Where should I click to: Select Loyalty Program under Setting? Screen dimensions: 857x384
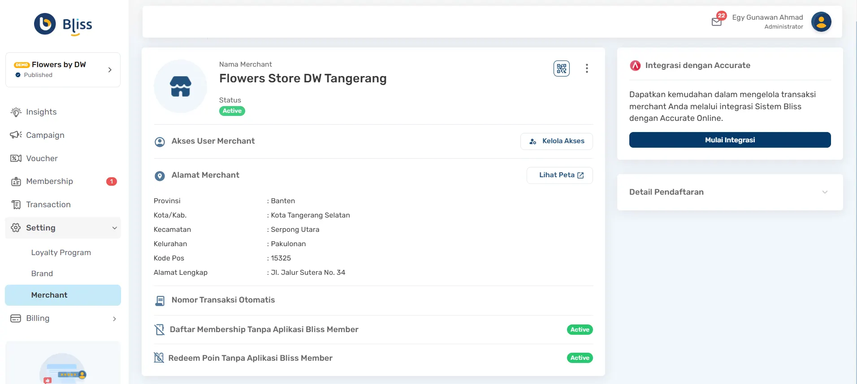(61, 252)
